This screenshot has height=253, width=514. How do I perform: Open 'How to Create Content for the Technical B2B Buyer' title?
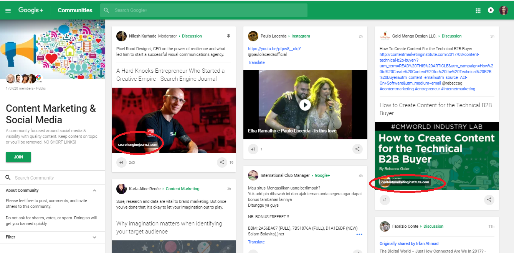point(436,109)
